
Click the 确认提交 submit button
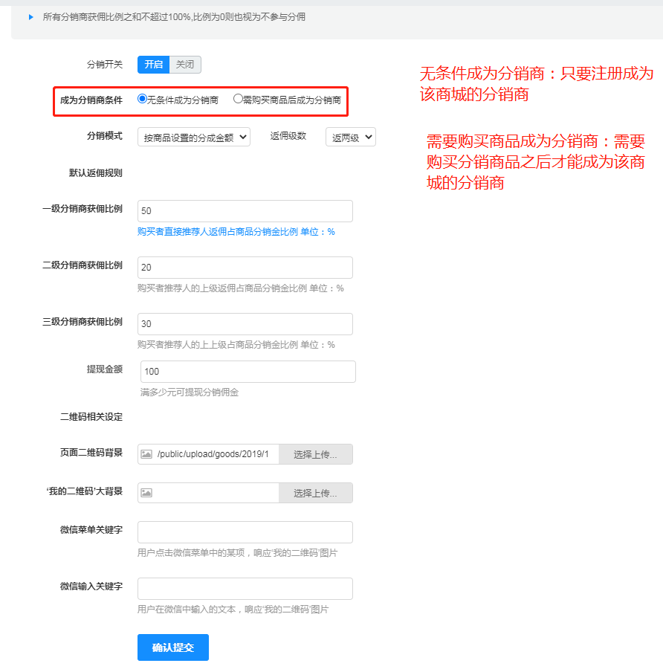click(172, 647)
